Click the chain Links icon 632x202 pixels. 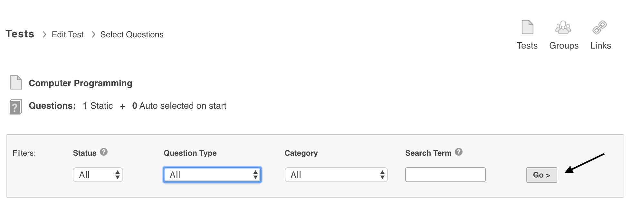click(599, 27)
